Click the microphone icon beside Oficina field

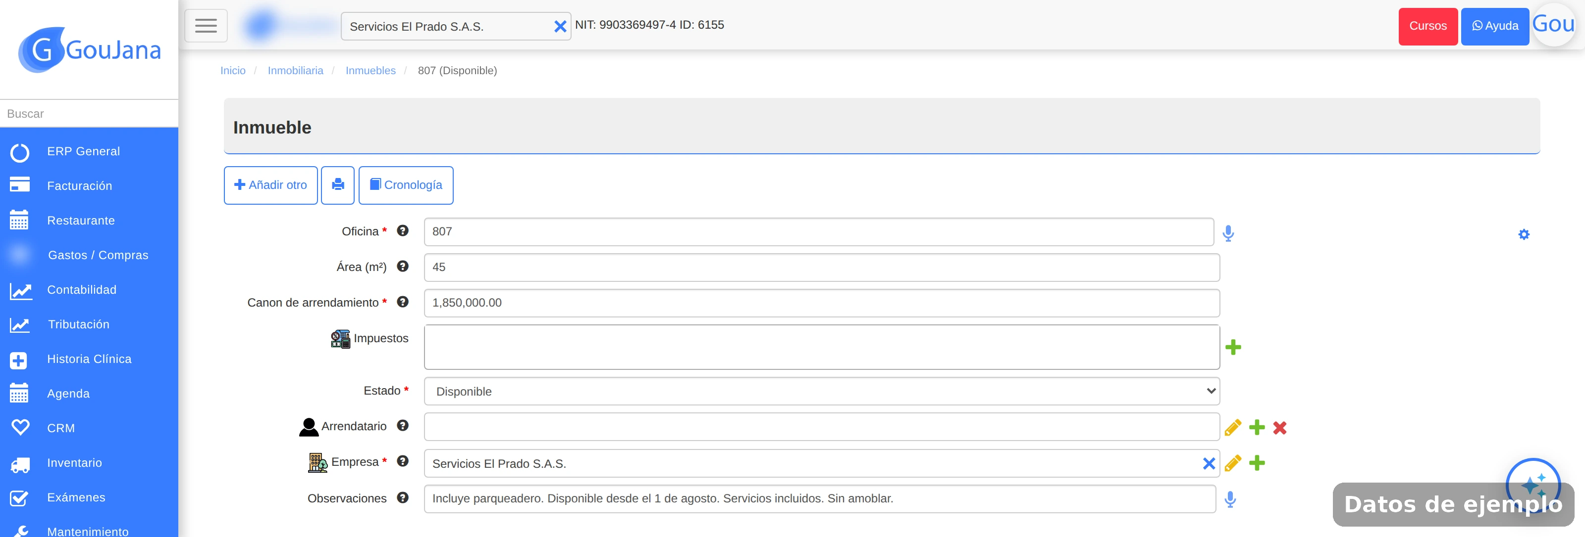click(x=1228, y=233)
